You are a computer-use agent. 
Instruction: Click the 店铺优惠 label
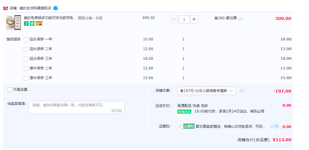(163, 91)
